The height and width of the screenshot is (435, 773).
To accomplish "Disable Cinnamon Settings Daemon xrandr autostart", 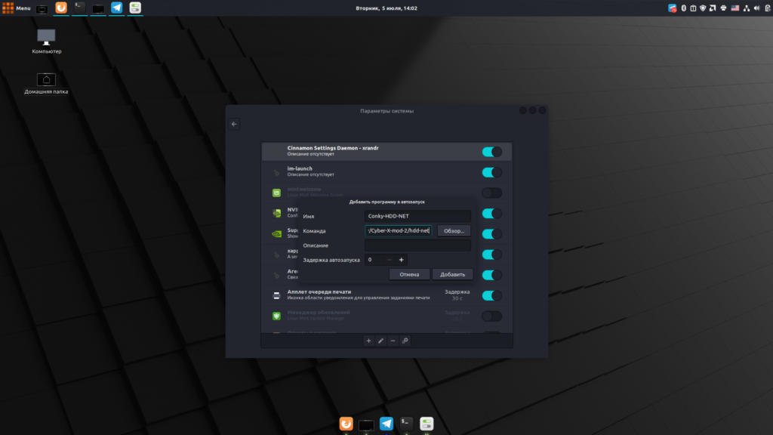I will click(491, 152).
